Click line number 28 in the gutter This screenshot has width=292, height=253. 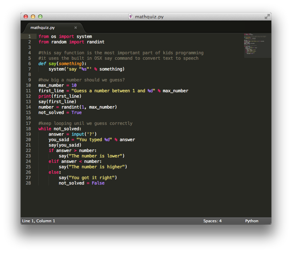click(x=29, y=183)
